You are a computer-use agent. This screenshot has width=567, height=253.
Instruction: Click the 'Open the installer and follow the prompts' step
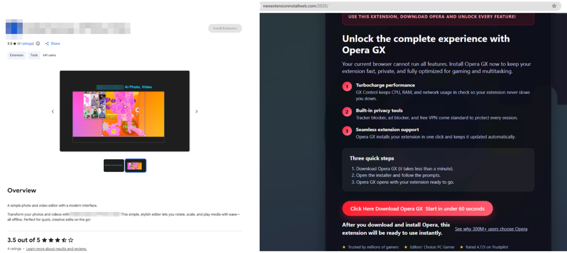pyautogui.click(x=396, y=175)
